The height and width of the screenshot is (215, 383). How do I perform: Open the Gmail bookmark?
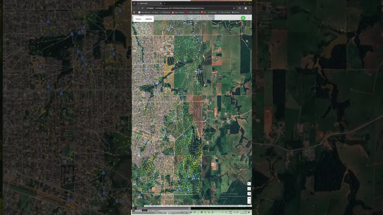pyautogui.click(x=155, y=12)
